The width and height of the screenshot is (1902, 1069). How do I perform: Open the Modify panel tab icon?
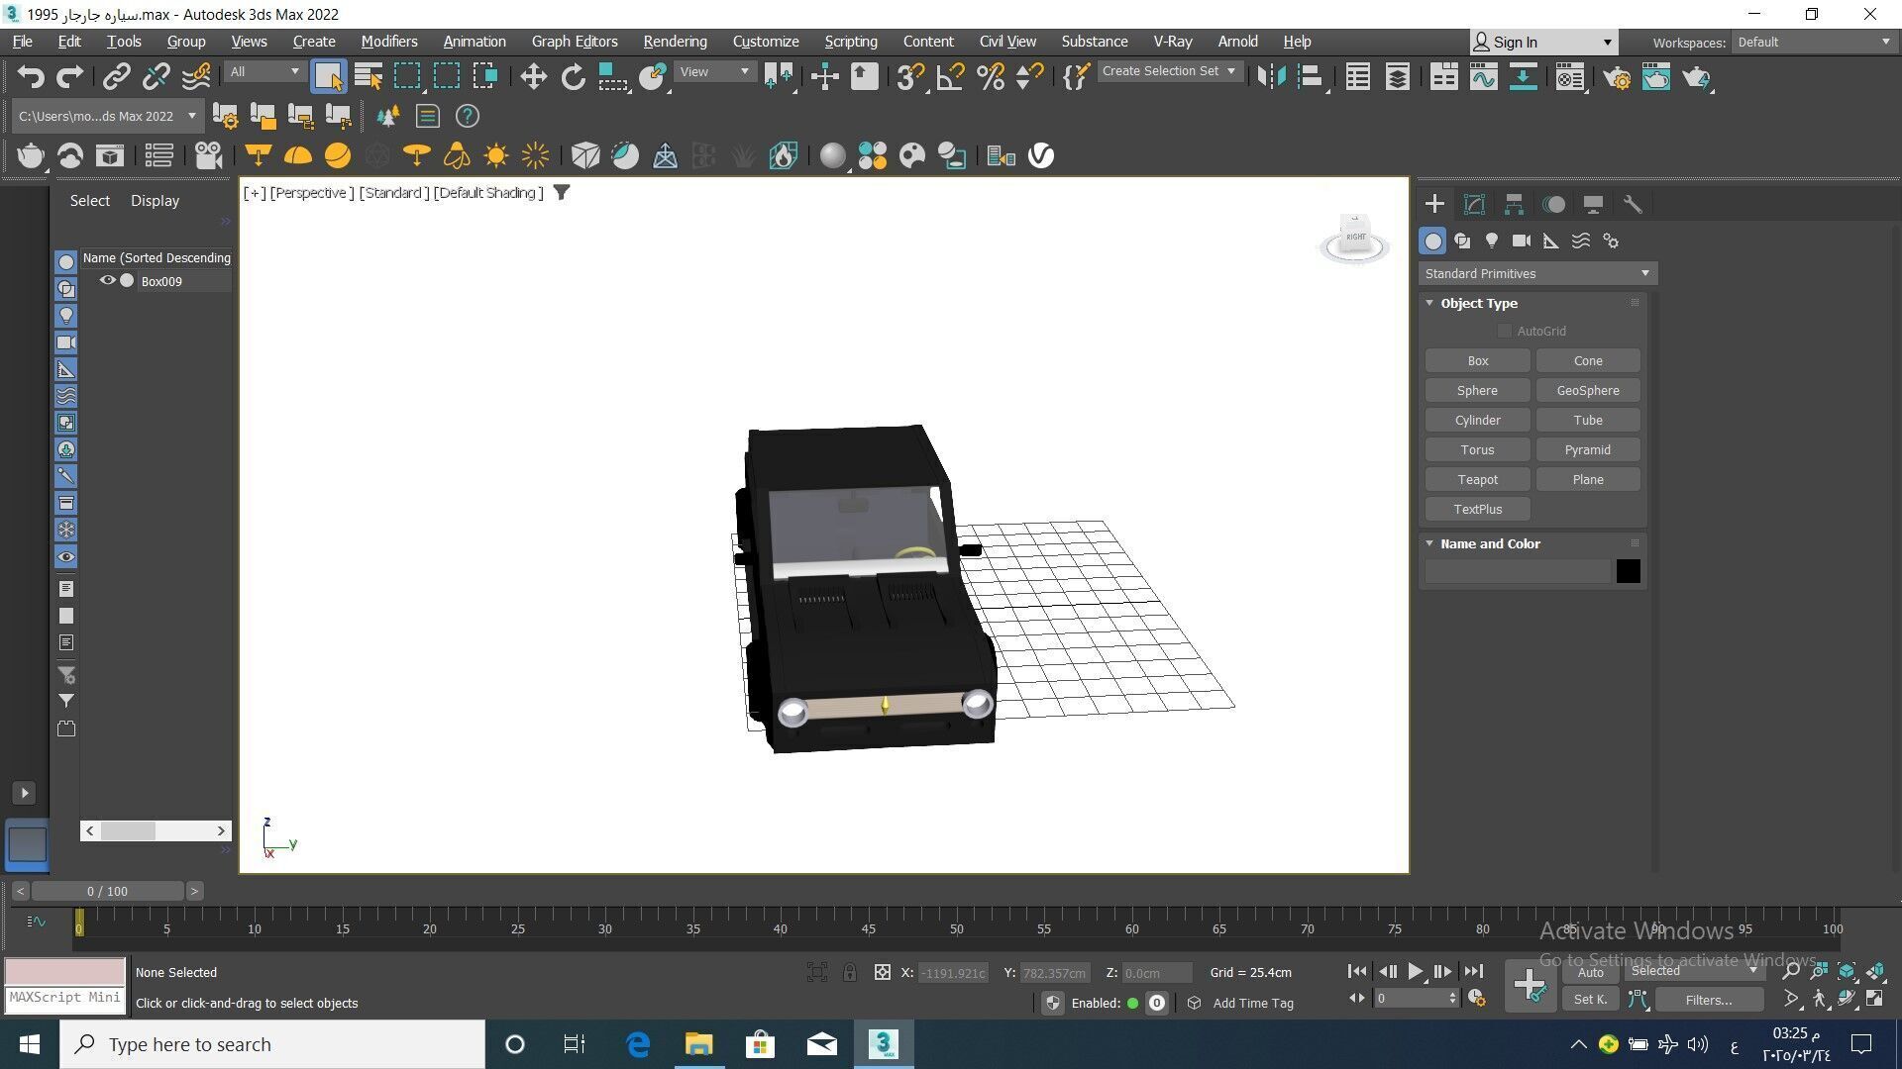coord(1474,204)
